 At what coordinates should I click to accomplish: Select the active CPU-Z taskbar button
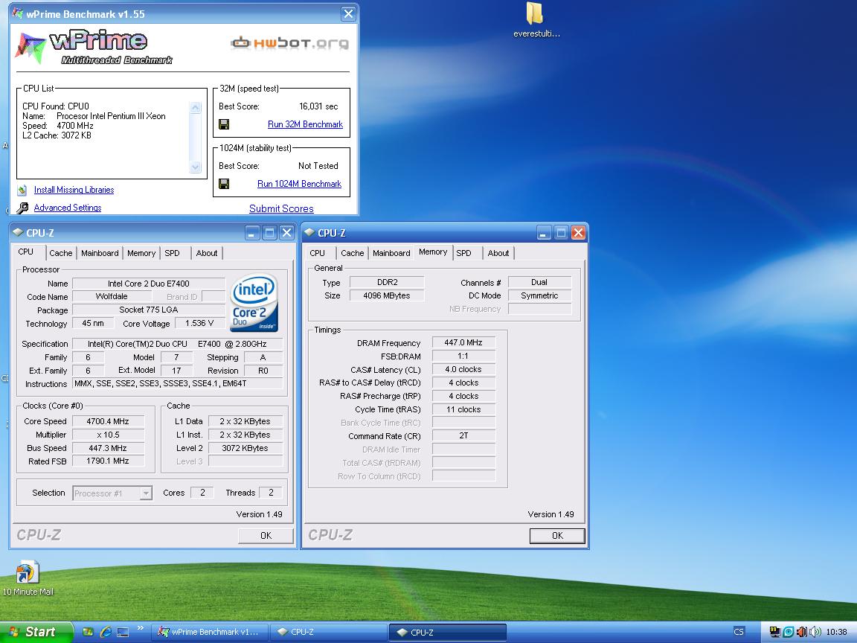click(x=448, y=632)
